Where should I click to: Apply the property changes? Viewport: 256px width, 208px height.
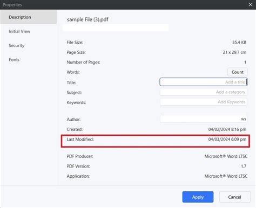pyautogui.click(x=198, y=197)
